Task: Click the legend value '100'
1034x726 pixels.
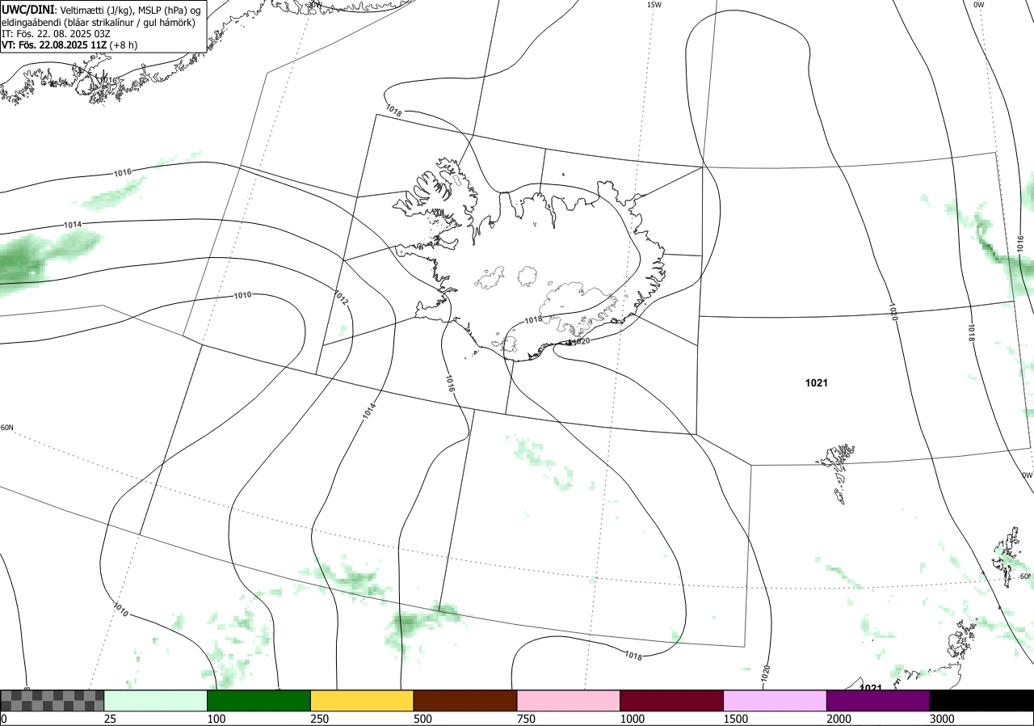Action: (x=216, y=719)
